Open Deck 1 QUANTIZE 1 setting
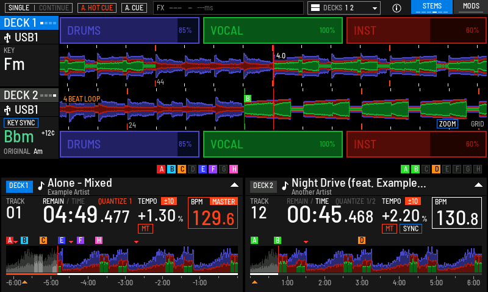This screenshot has height=292, width=488. 115,201
